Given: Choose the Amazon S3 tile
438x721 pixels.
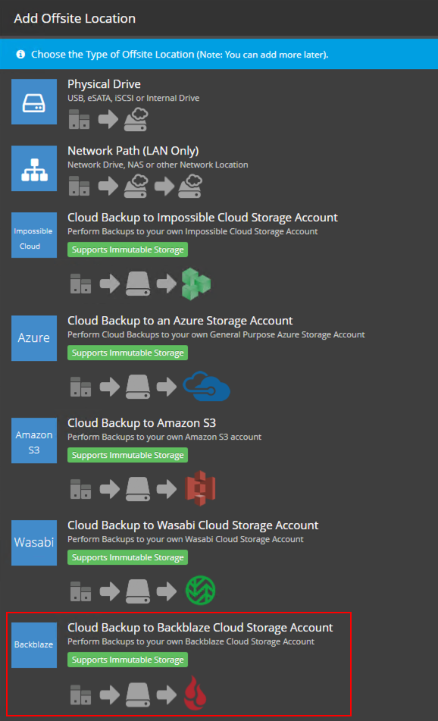Looking at the screenshot, I should click(x=34, y=440).
